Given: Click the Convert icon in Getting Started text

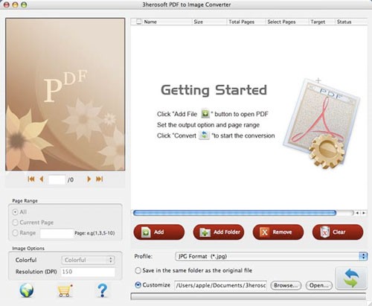Looking at the screenshot, I should (x=204, y=136).
